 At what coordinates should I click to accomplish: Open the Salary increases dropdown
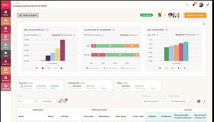coord(32,35)
